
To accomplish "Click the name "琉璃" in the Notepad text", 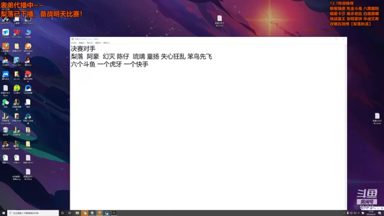I will click(139, 57).
